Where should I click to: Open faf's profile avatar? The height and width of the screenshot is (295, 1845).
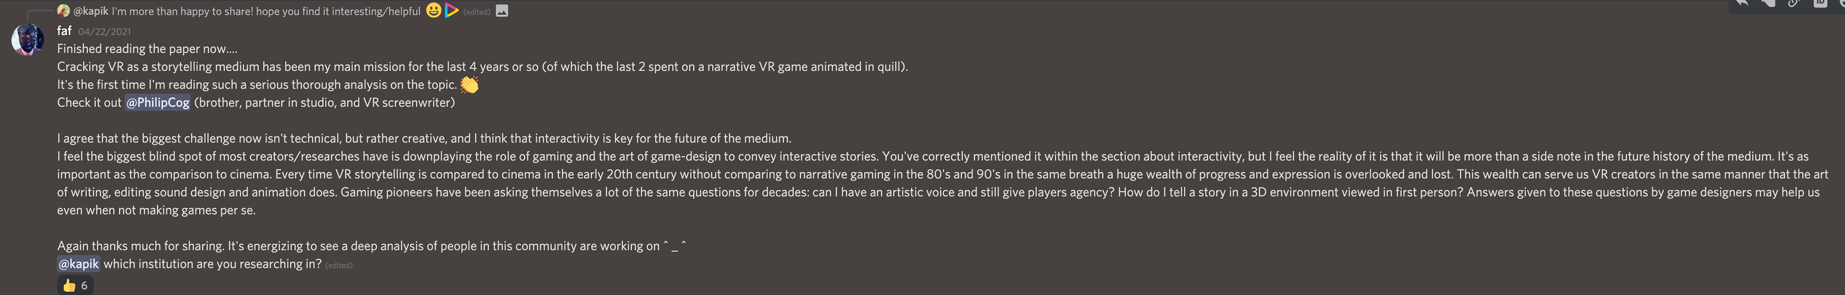28,39
